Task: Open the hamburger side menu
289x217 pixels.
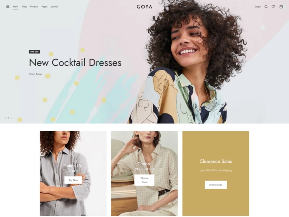Action: pyautogui.click(x=8, y=7)
